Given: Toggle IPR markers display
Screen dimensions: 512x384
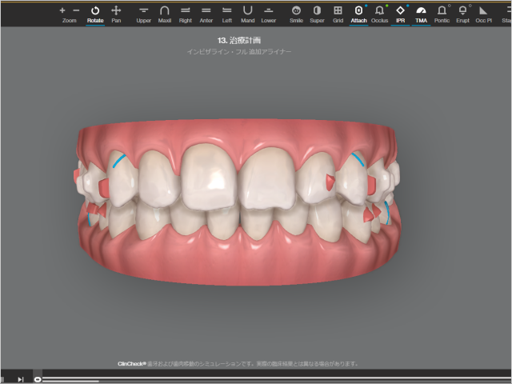Looking at the screenshot, I should (x=400, y=13).
